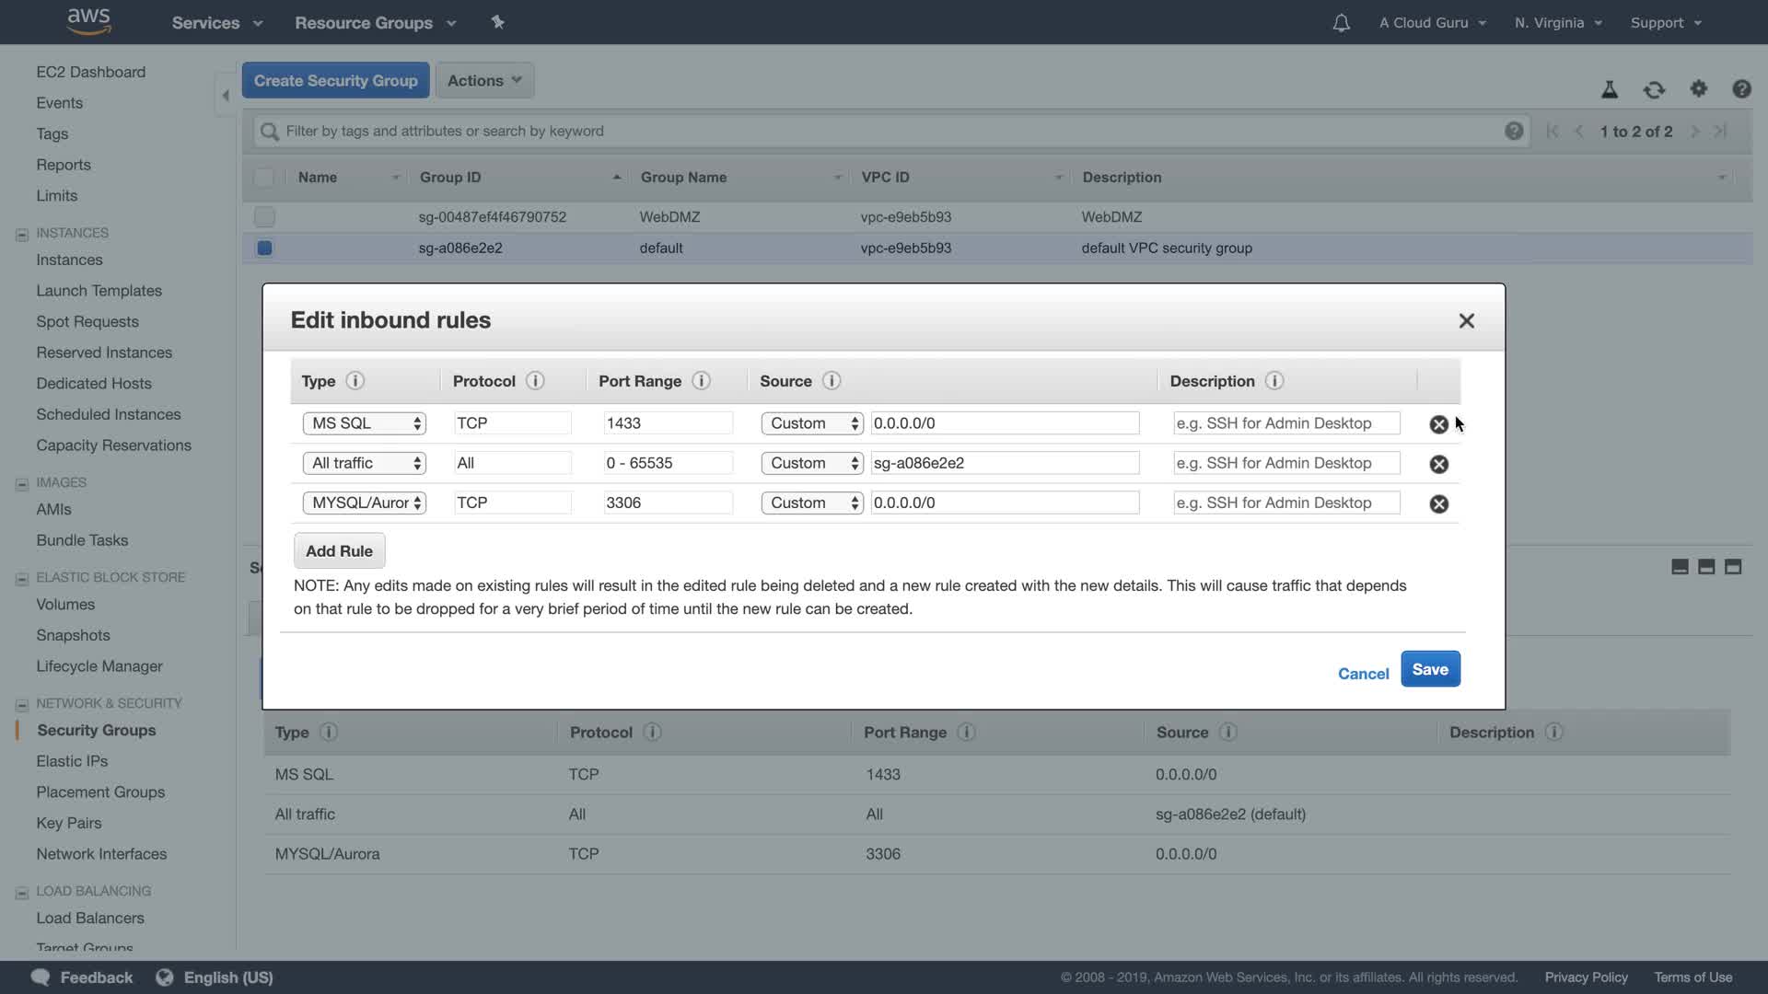This screenshot has height=994, width=1768.
Task: Toggle the select-all header checkbox
Action: click(264, 178)
